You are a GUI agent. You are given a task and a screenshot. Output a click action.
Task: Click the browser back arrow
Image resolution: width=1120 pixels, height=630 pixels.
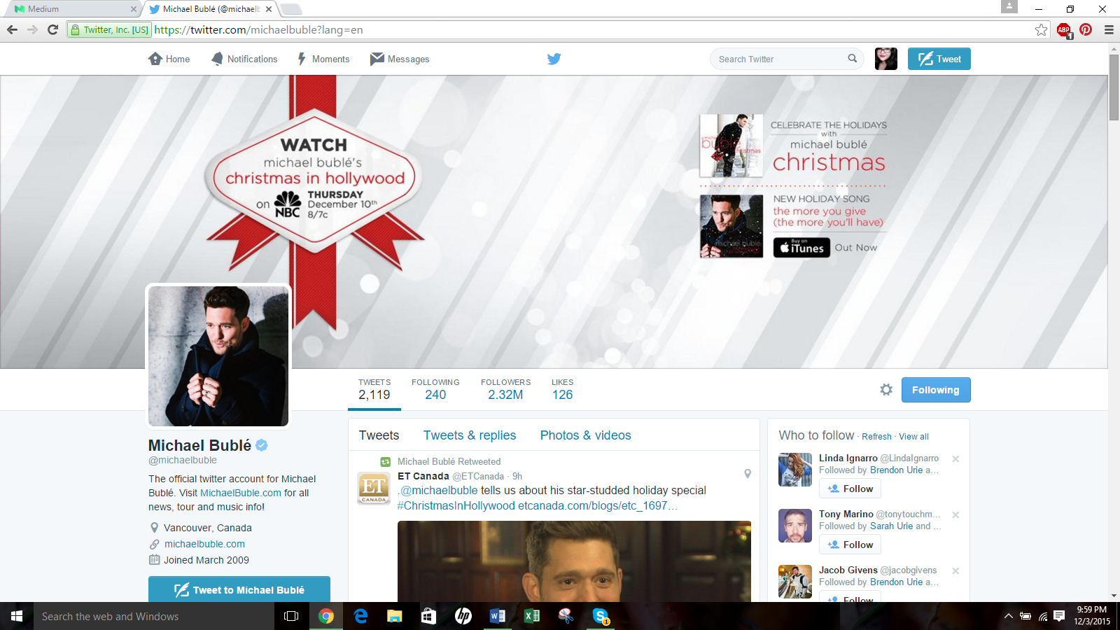[12, 29]
